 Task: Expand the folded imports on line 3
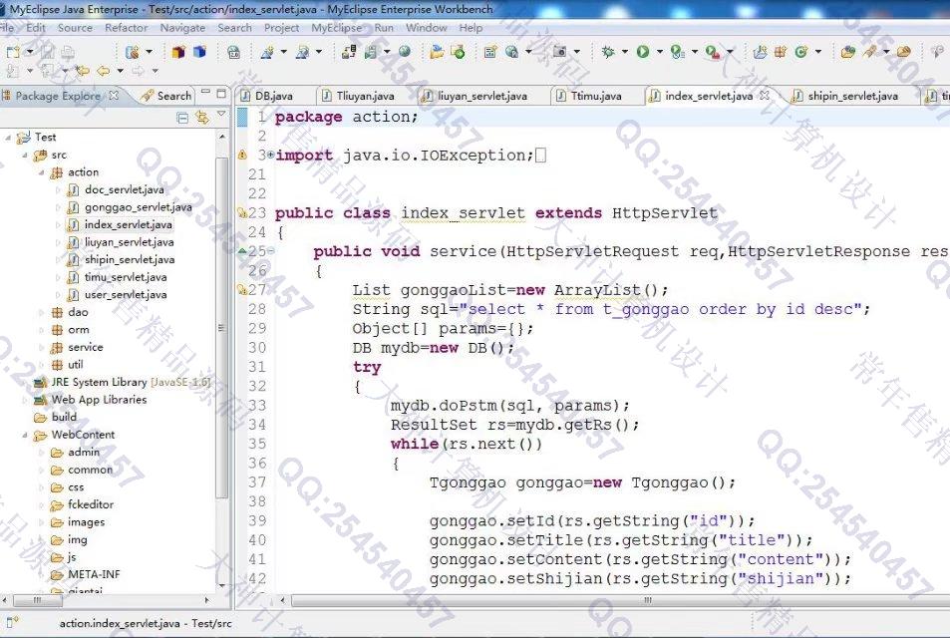pos(270,156)
